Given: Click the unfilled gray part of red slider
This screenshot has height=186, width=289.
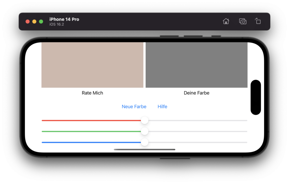Looking at the screenshot, I should pyautogui.click(x=198, y=121).
